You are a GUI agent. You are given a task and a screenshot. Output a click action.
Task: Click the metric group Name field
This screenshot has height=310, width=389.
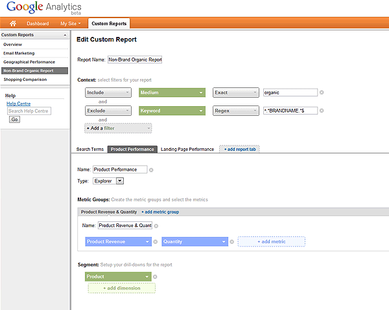point(125,226)
